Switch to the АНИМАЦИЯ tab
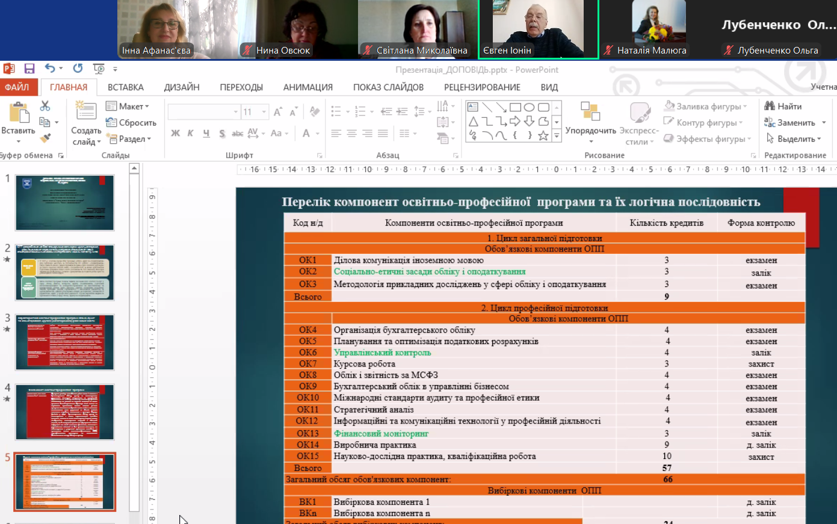Viewport: 837px width, 524px height. pyautogui.click(x=307, y=87)
